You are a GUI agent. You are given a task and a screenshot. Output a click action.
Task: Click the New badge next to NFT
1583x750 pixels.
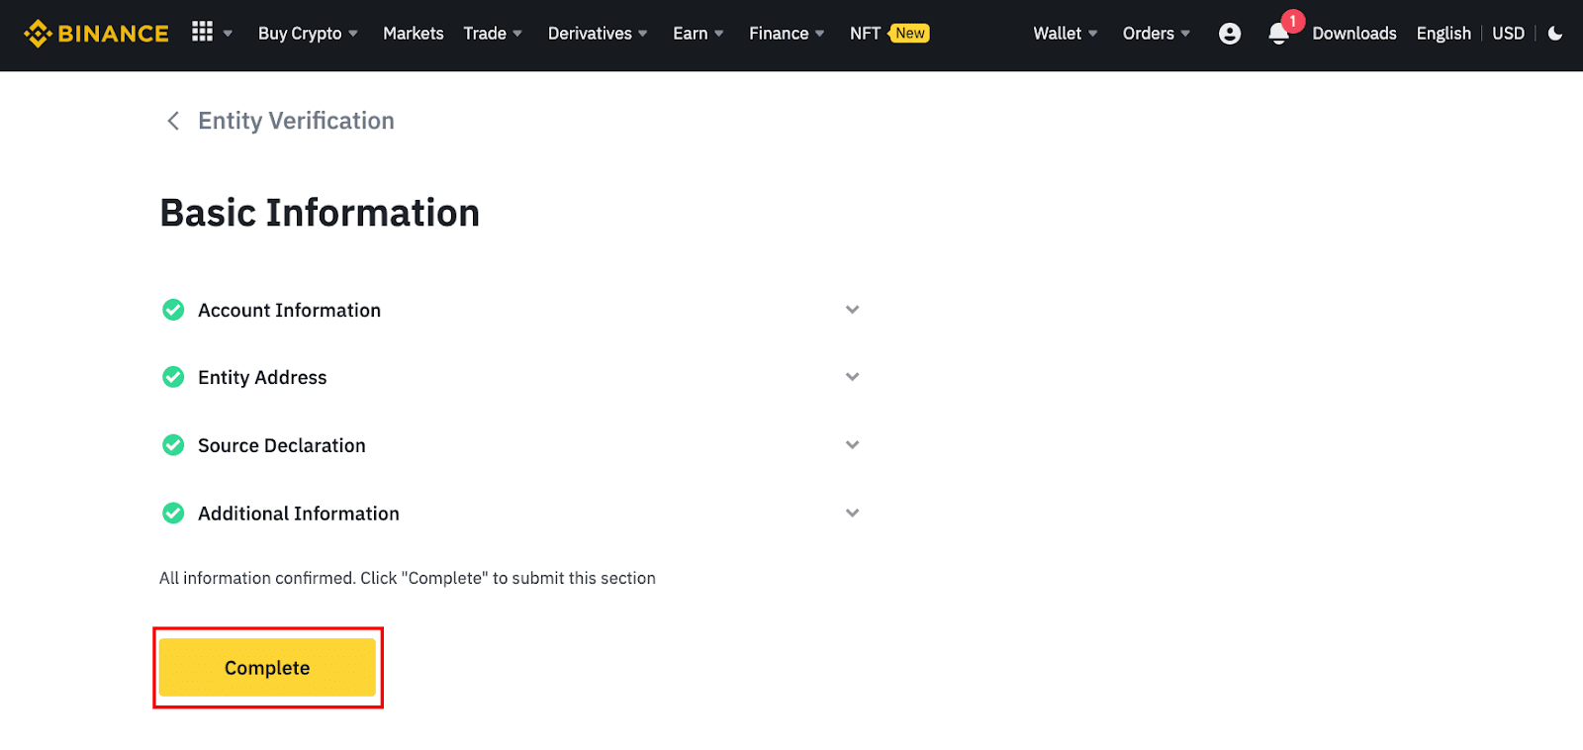click(909, 33)
